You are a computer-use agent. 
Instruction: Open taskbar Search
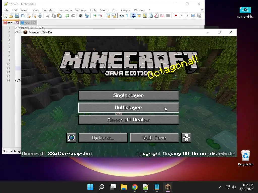coord(102,187)
